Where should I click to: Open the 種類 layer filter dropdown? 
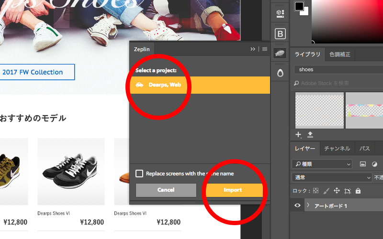tap(322, 164)
